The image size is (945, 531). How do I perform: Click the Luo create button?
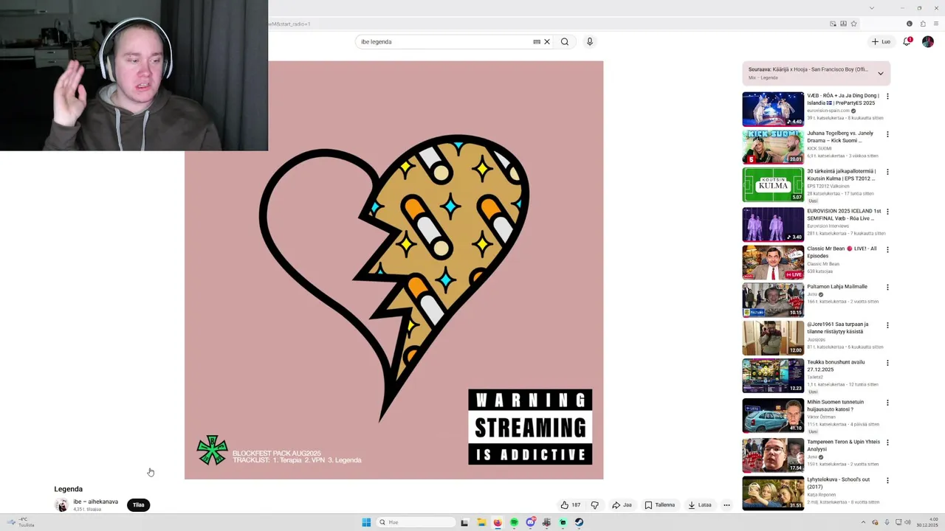coord(881,41)
